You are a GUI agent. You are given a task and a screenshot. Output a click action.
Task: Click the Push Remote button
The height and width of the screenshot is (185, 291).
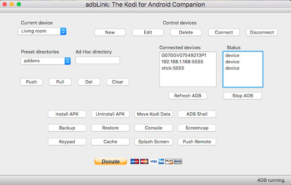click(x=197, y=142)
